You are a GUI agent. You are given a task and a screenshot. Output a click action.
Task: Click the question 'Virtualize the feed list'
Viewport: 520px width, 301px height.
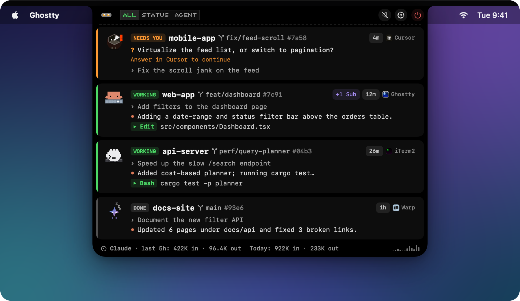(235, 50)
